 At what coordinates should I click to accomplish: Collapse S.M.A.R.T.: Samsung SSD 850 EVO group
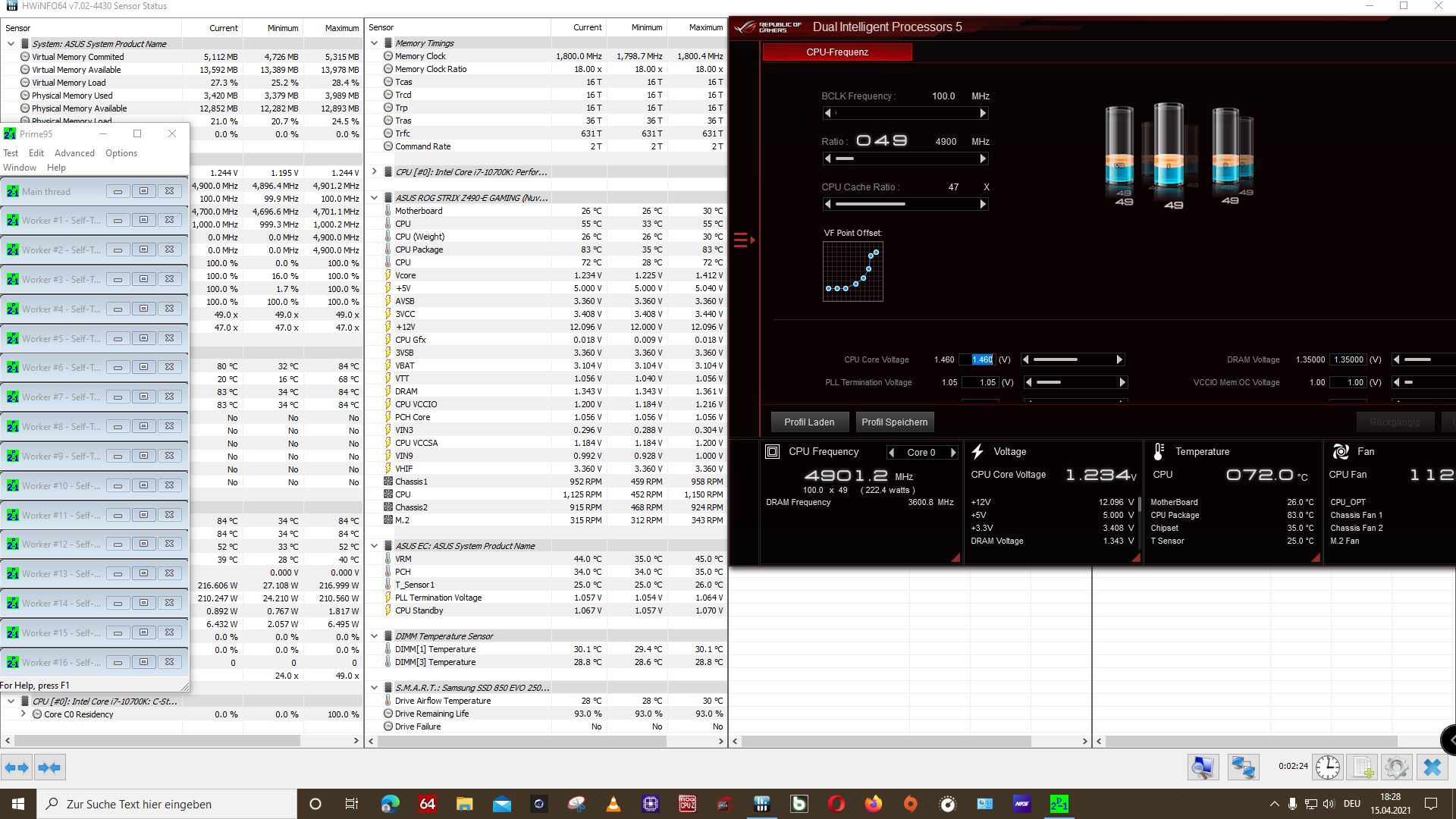coord(375,688)
